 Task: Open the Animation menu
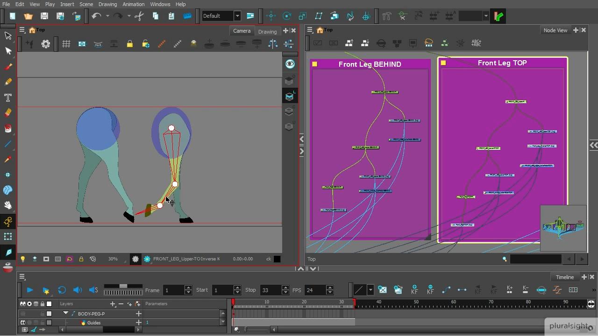(x=133, y=4)
